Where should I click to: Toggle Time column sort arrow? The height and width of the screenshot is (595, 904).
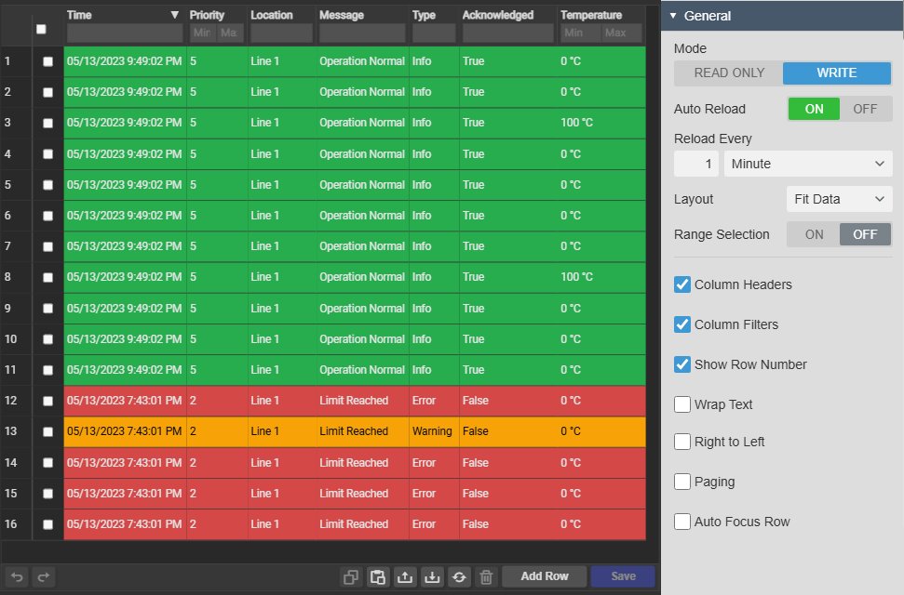pos(175,15)
